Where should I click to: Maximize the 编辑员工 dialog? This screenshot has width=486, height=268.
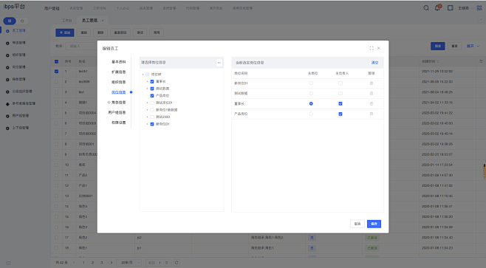[372, 48]
